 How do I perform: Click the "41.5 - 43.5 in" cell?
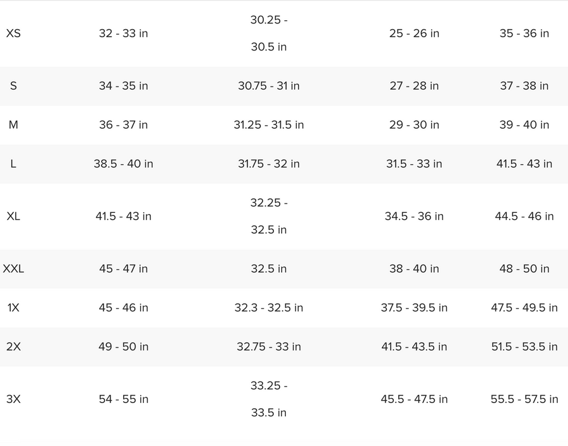pyautogui.click(x=414, y=347)
